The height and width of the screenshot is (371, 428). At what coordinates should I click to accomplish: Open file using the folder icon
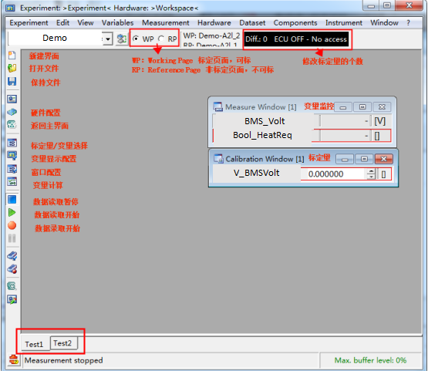coord(12,68)
